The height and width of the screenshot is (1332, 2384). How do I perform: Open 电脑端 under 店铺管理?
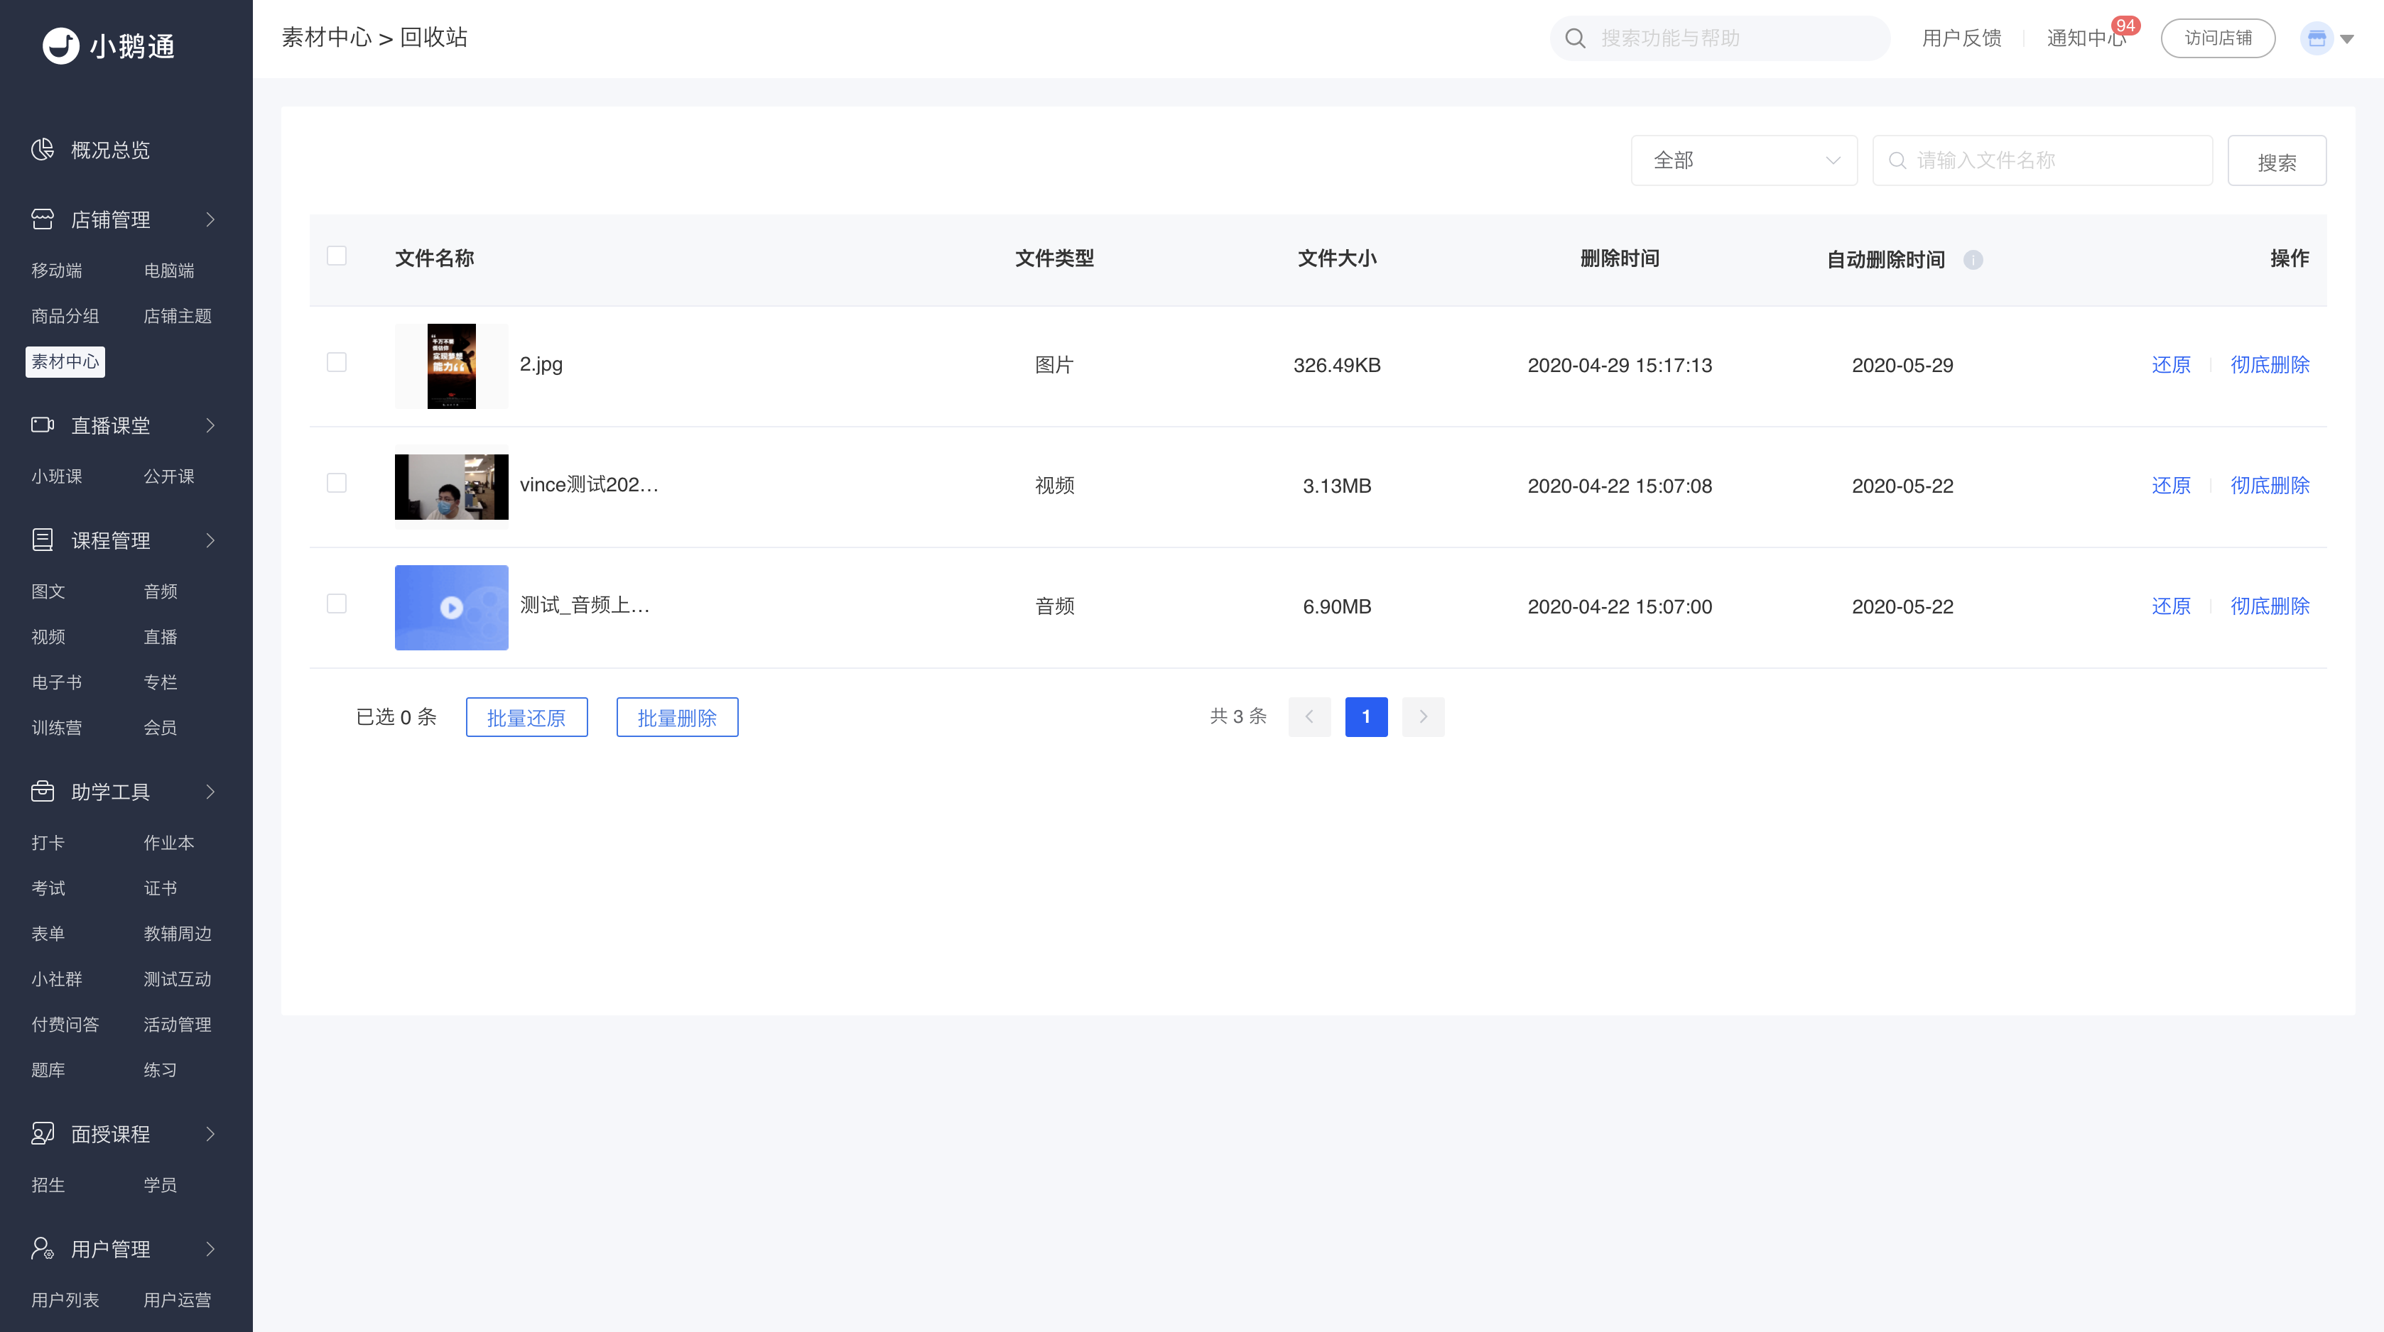[x=169, y=271]
